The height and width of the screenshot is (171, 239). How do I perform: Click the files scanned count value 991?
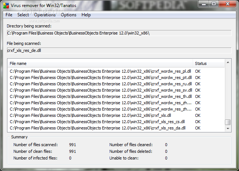(72, 145)
